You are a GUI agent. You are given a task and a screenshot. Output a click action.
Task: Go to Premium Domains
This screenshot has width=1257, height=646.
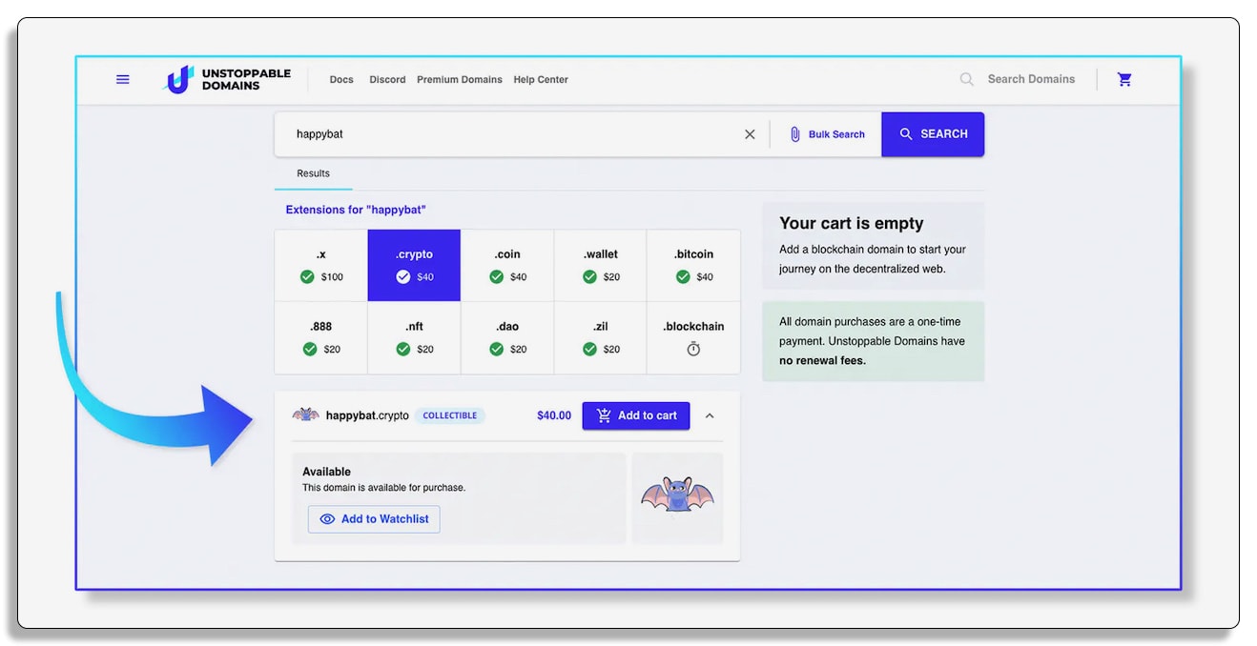(x=460, y=80)
